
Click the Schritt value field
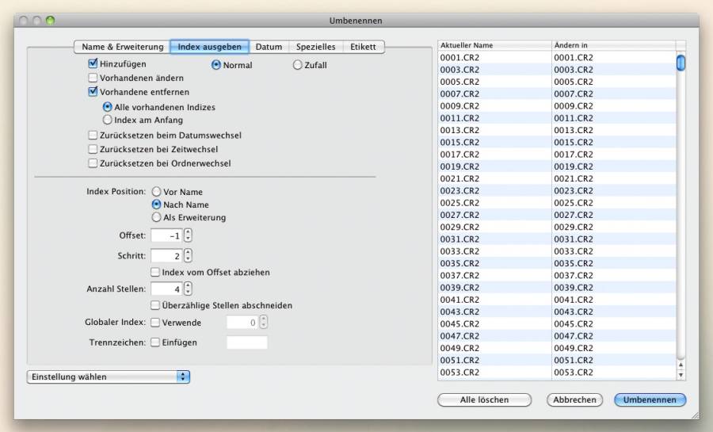tap(166, 255)
